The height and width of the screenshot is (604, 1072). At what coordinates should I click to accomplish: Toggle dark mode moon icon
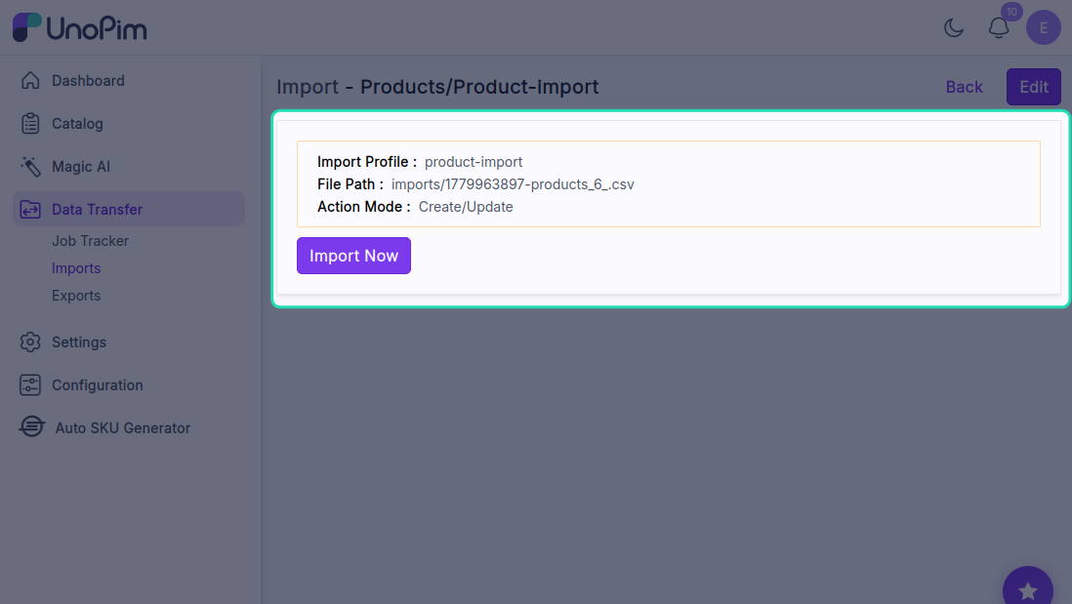(954, 27)
